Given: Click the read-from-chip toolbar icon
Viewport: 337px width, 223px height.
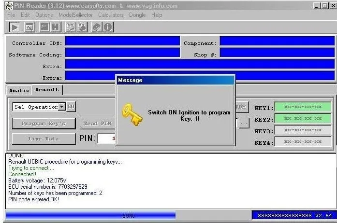Looking at the screenshot, I should (x=71, y=27).
